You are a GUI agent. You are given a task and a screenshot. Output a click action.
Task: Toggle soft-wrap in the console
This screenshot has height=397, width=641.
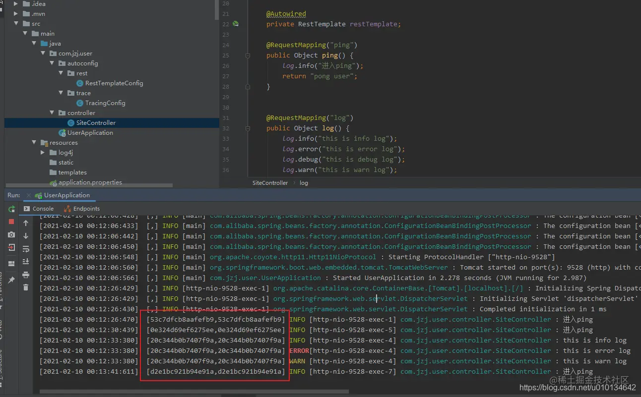26,249
